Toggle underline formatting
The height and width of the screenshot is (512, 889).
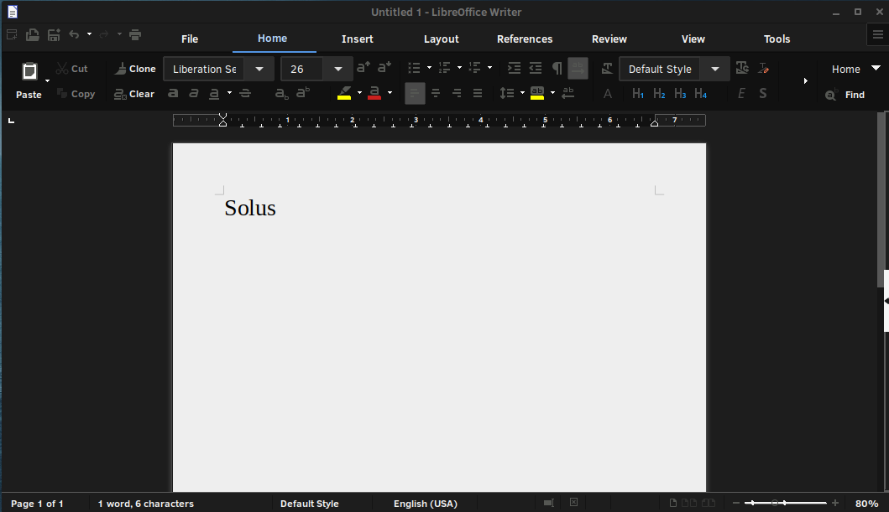pos(214,93)
